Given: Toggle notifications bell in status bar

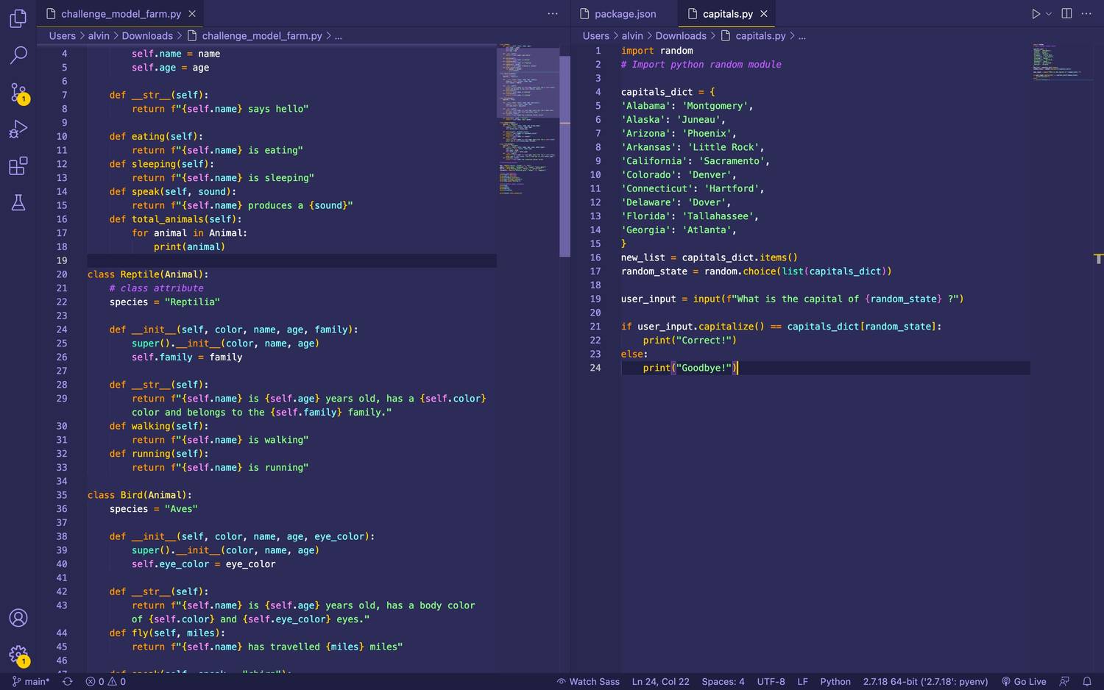Looking at the screenshot, I should 1086,681.
